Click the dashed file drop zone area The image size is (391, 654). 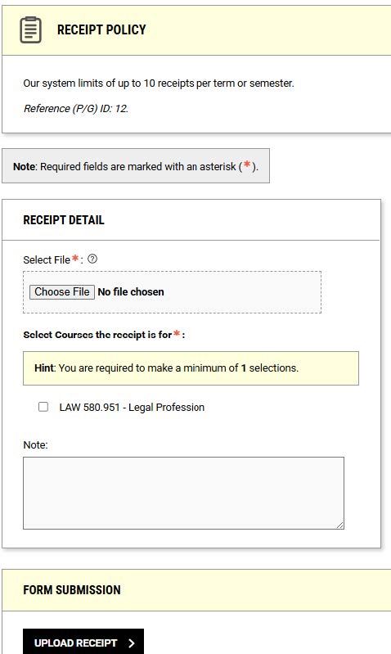click(172, 292)
